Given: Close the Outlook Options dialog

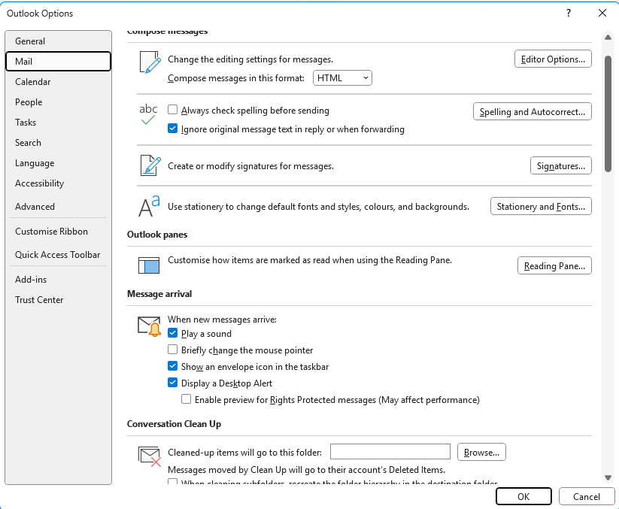Looking at the screenshot, I should click(x=602, y=13).
